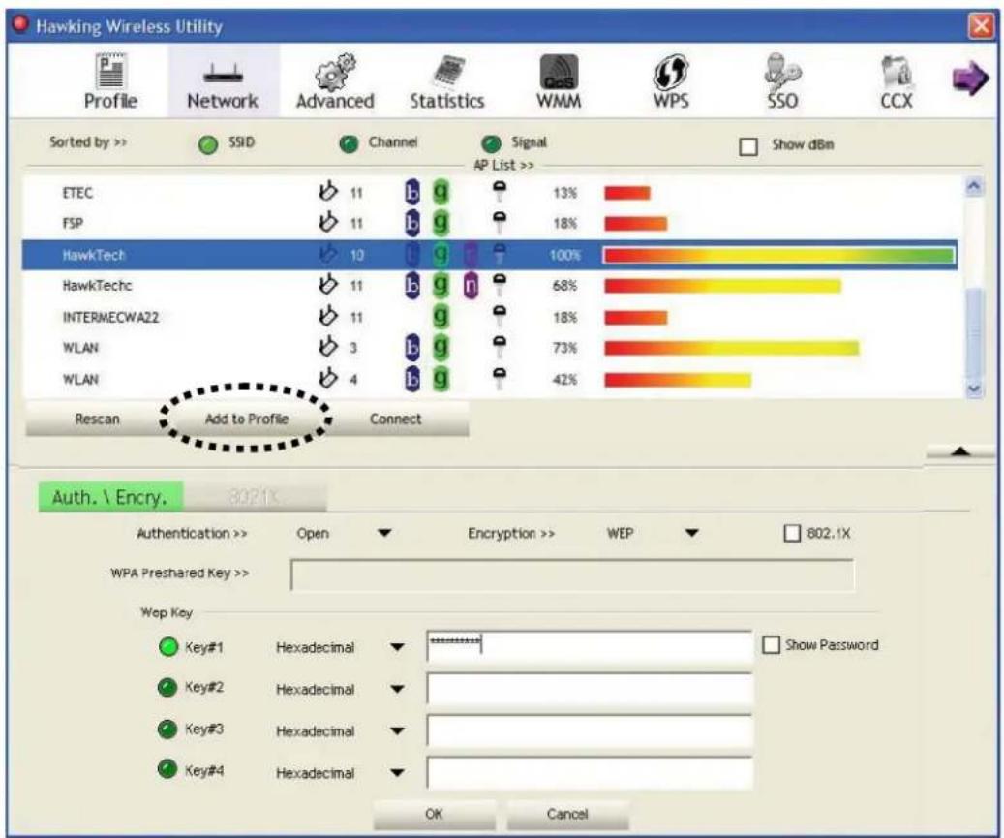
Task: Open the Profile page icon
Action: coord(110,71)
